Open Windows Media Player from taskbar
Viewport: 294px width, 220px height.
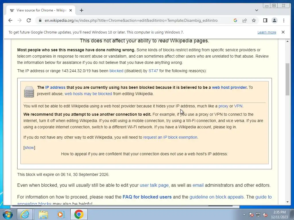[61, 214]
